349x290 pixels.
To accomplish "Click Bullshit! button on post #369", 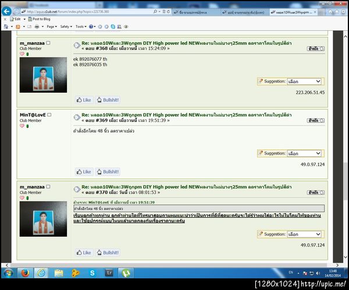I will point(108,172).
